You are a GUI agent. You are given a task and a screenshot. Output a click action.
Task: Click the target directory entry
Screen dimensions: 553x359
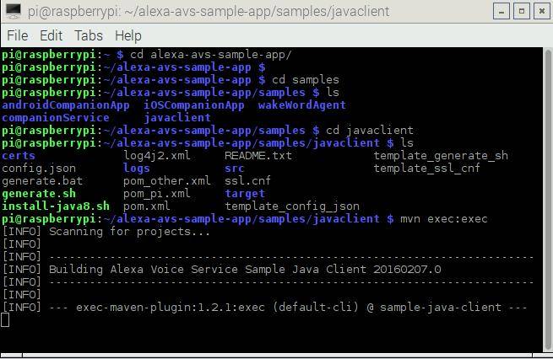tap(245, 194)
